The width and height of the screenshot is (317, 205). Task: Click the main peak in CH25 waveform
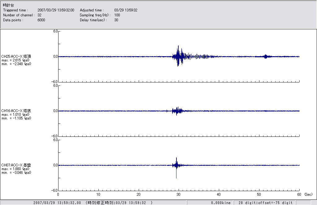178,46
